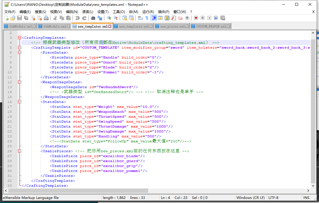
Task: Close the CUSTOM_WEAPON.xml tab
Action: click(x=229, y=26)
